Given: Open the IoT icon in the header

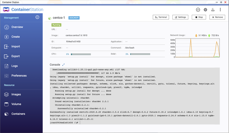Looking at the screenshot, I should (198, 10).
